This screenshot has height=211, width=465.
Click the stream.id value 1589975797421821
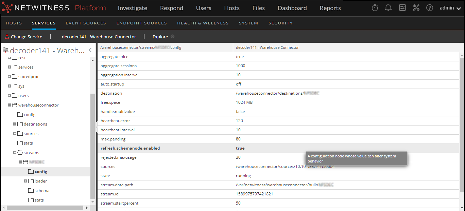click(x=254, y=194)
